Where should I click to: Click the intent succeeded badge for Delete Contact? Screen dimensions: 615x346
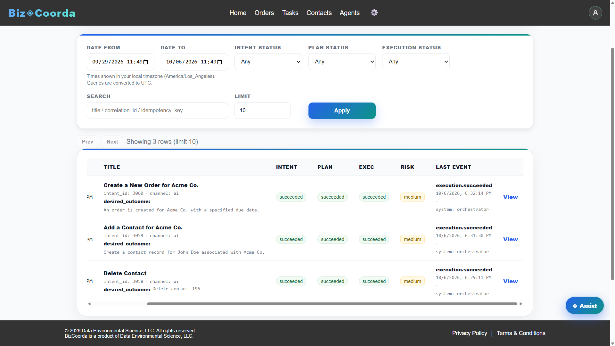tap(291, 281)
